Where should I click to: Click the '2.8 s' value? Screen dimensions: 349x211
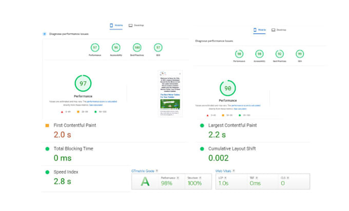pos(62,181)
